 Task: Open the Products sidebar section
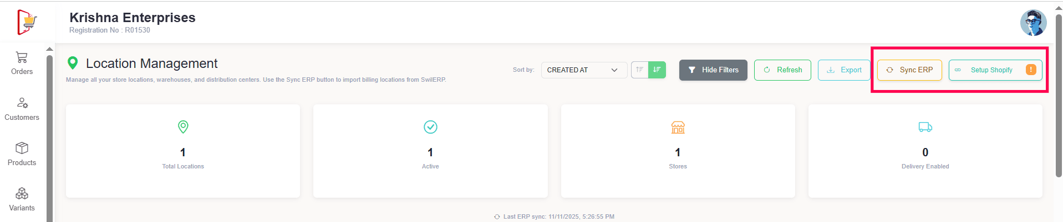pyautogui.click(x=22, y=154)
